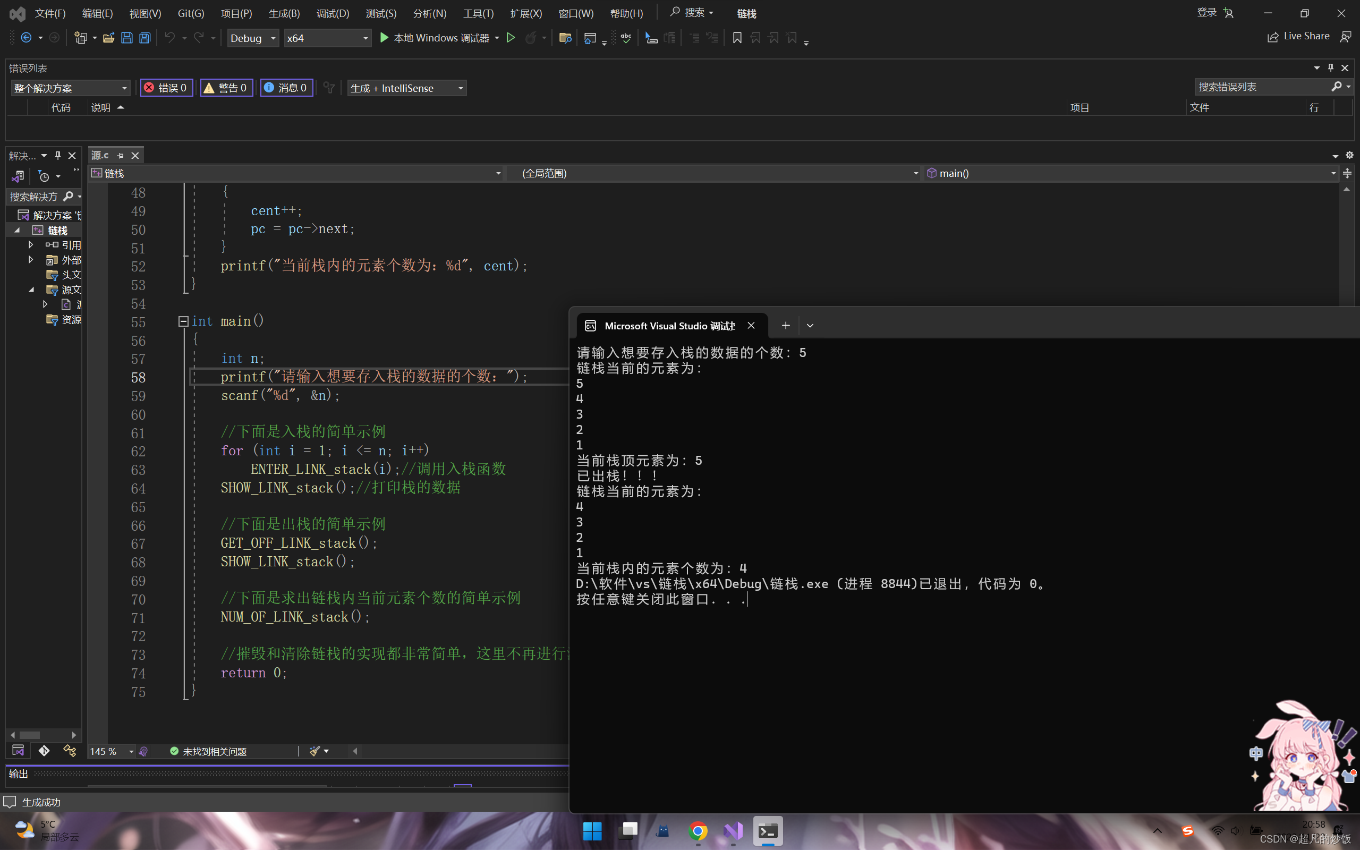Click the debugger console tab labeled Microsoft Visual Studio
Image resolution: width=1360 pixels, height=850 pixels.
pyautogui.click(x=667, y=326)
